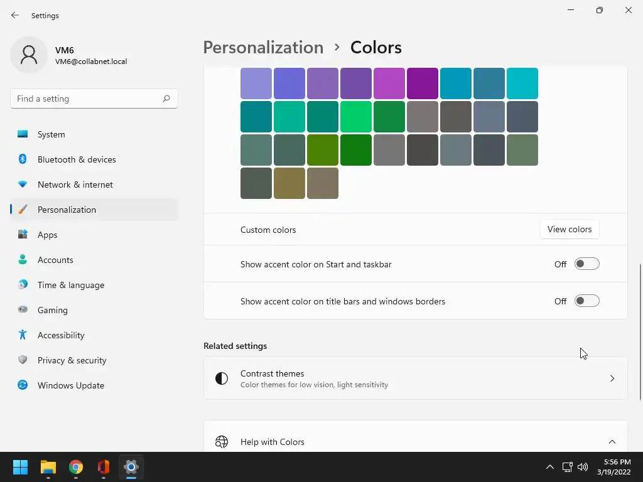
Task: Click the back arrow in Settings header
Action: [15, 15]
